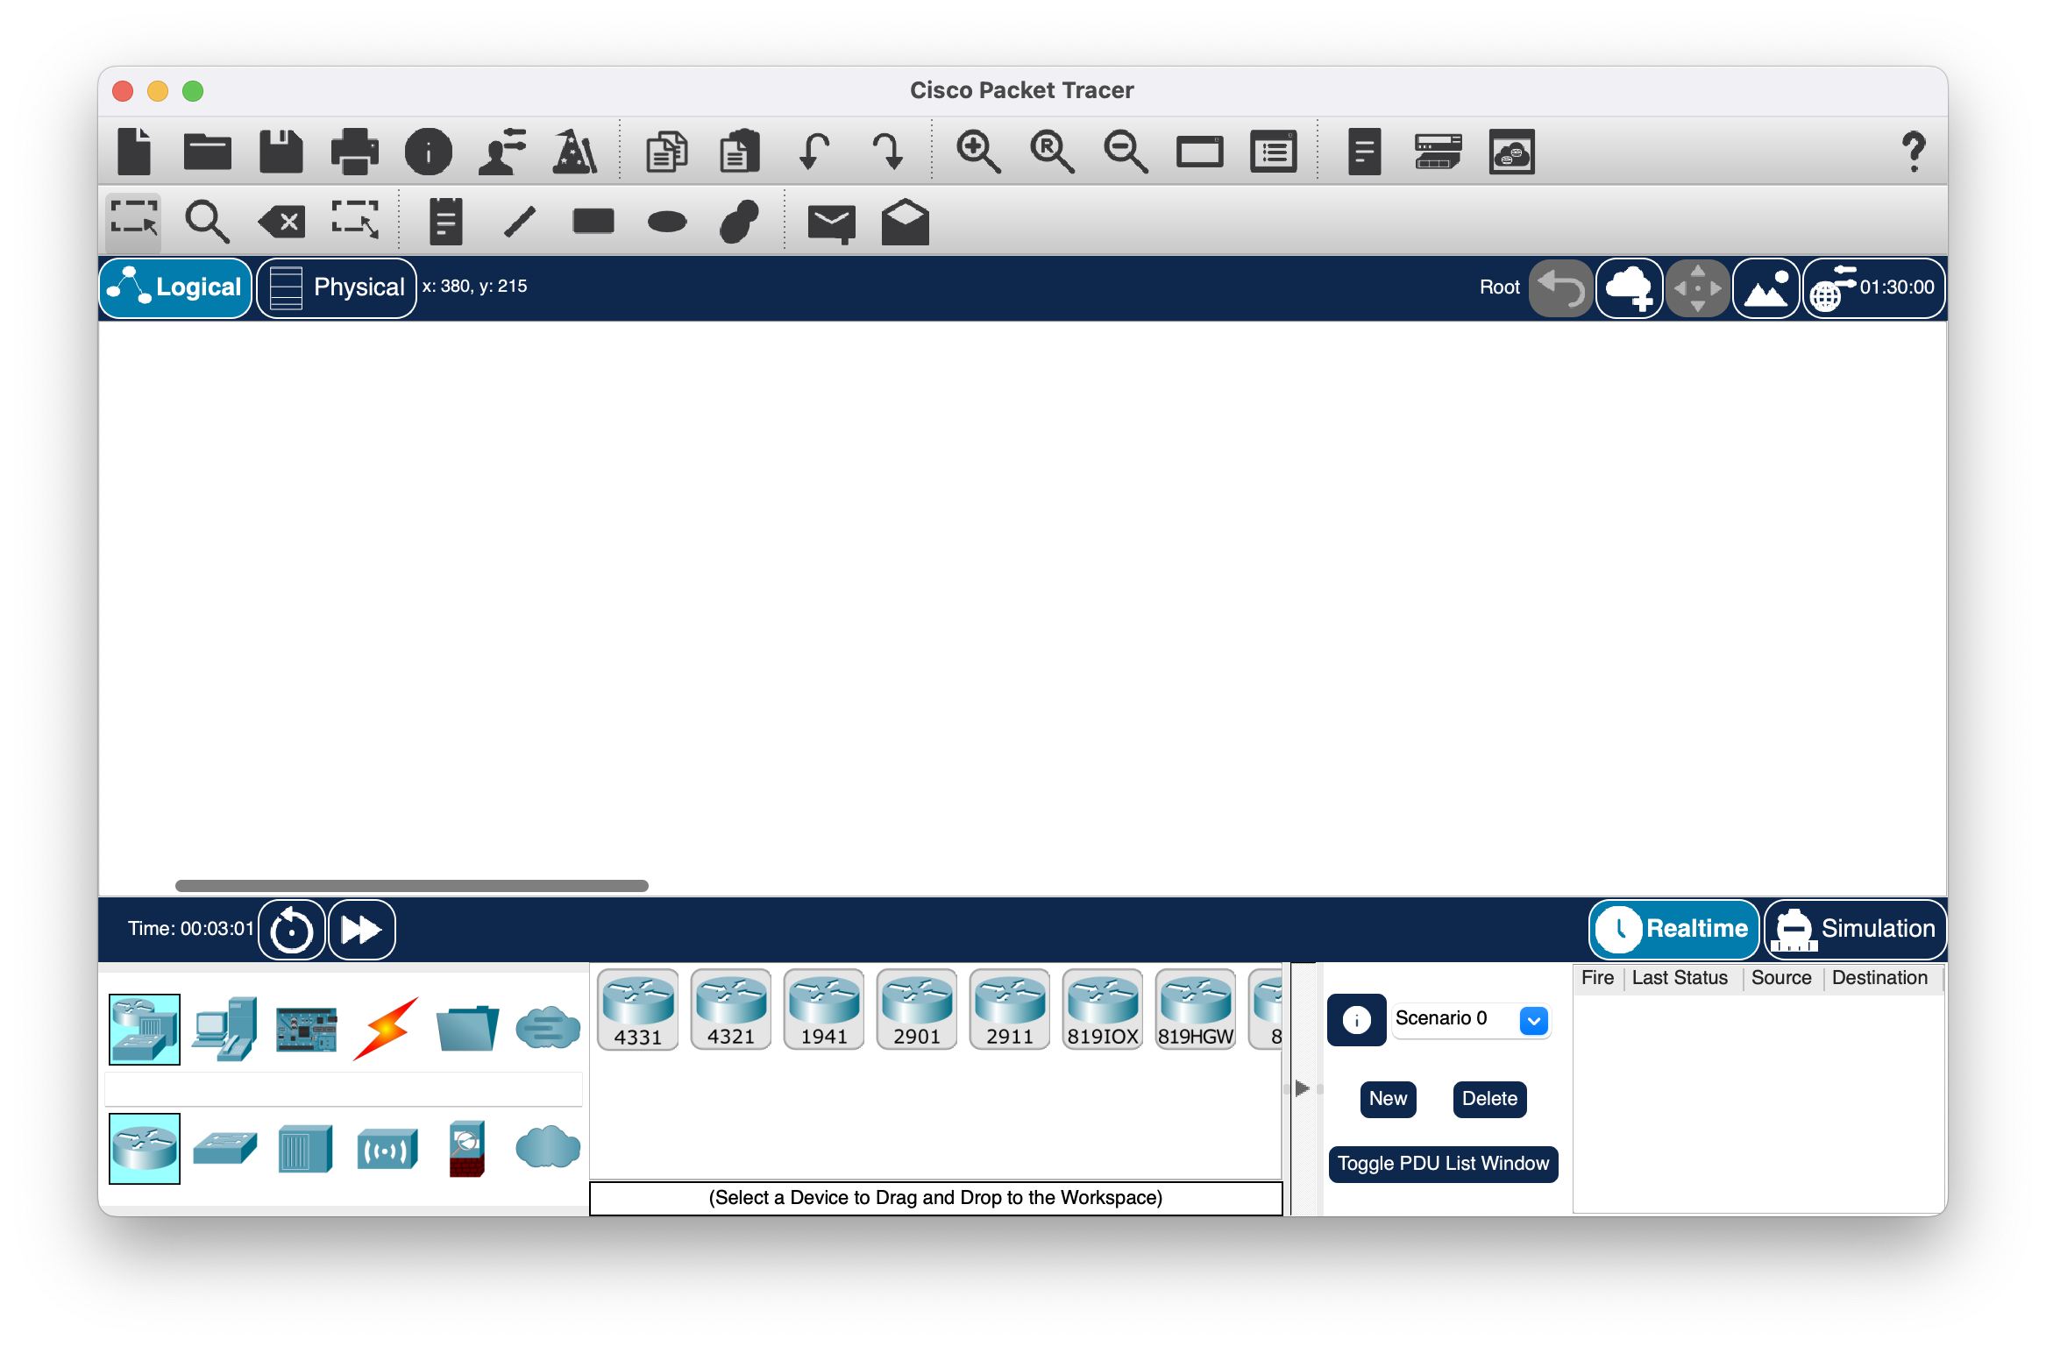This screenshot has width=2046, height=1346.
Task: Select End Devices category
Action: 224,1029
